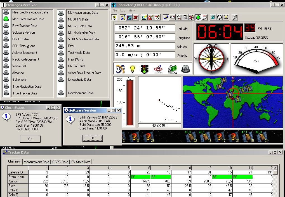
Task: Click the satellite toolbar icon
Action: (x=166, y=17)
